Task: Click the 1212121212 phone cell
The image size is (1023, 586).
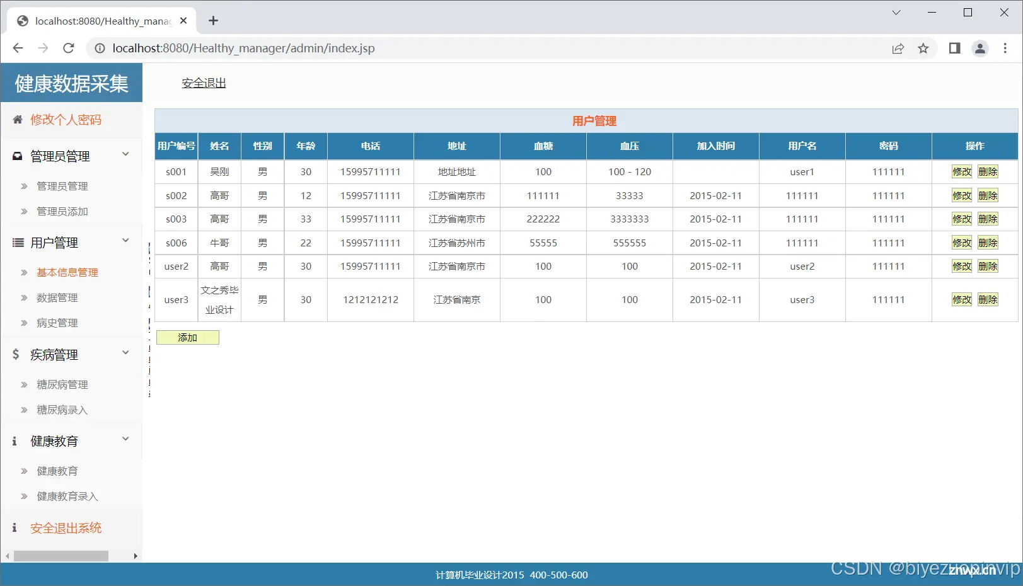Action: point(371,300)
